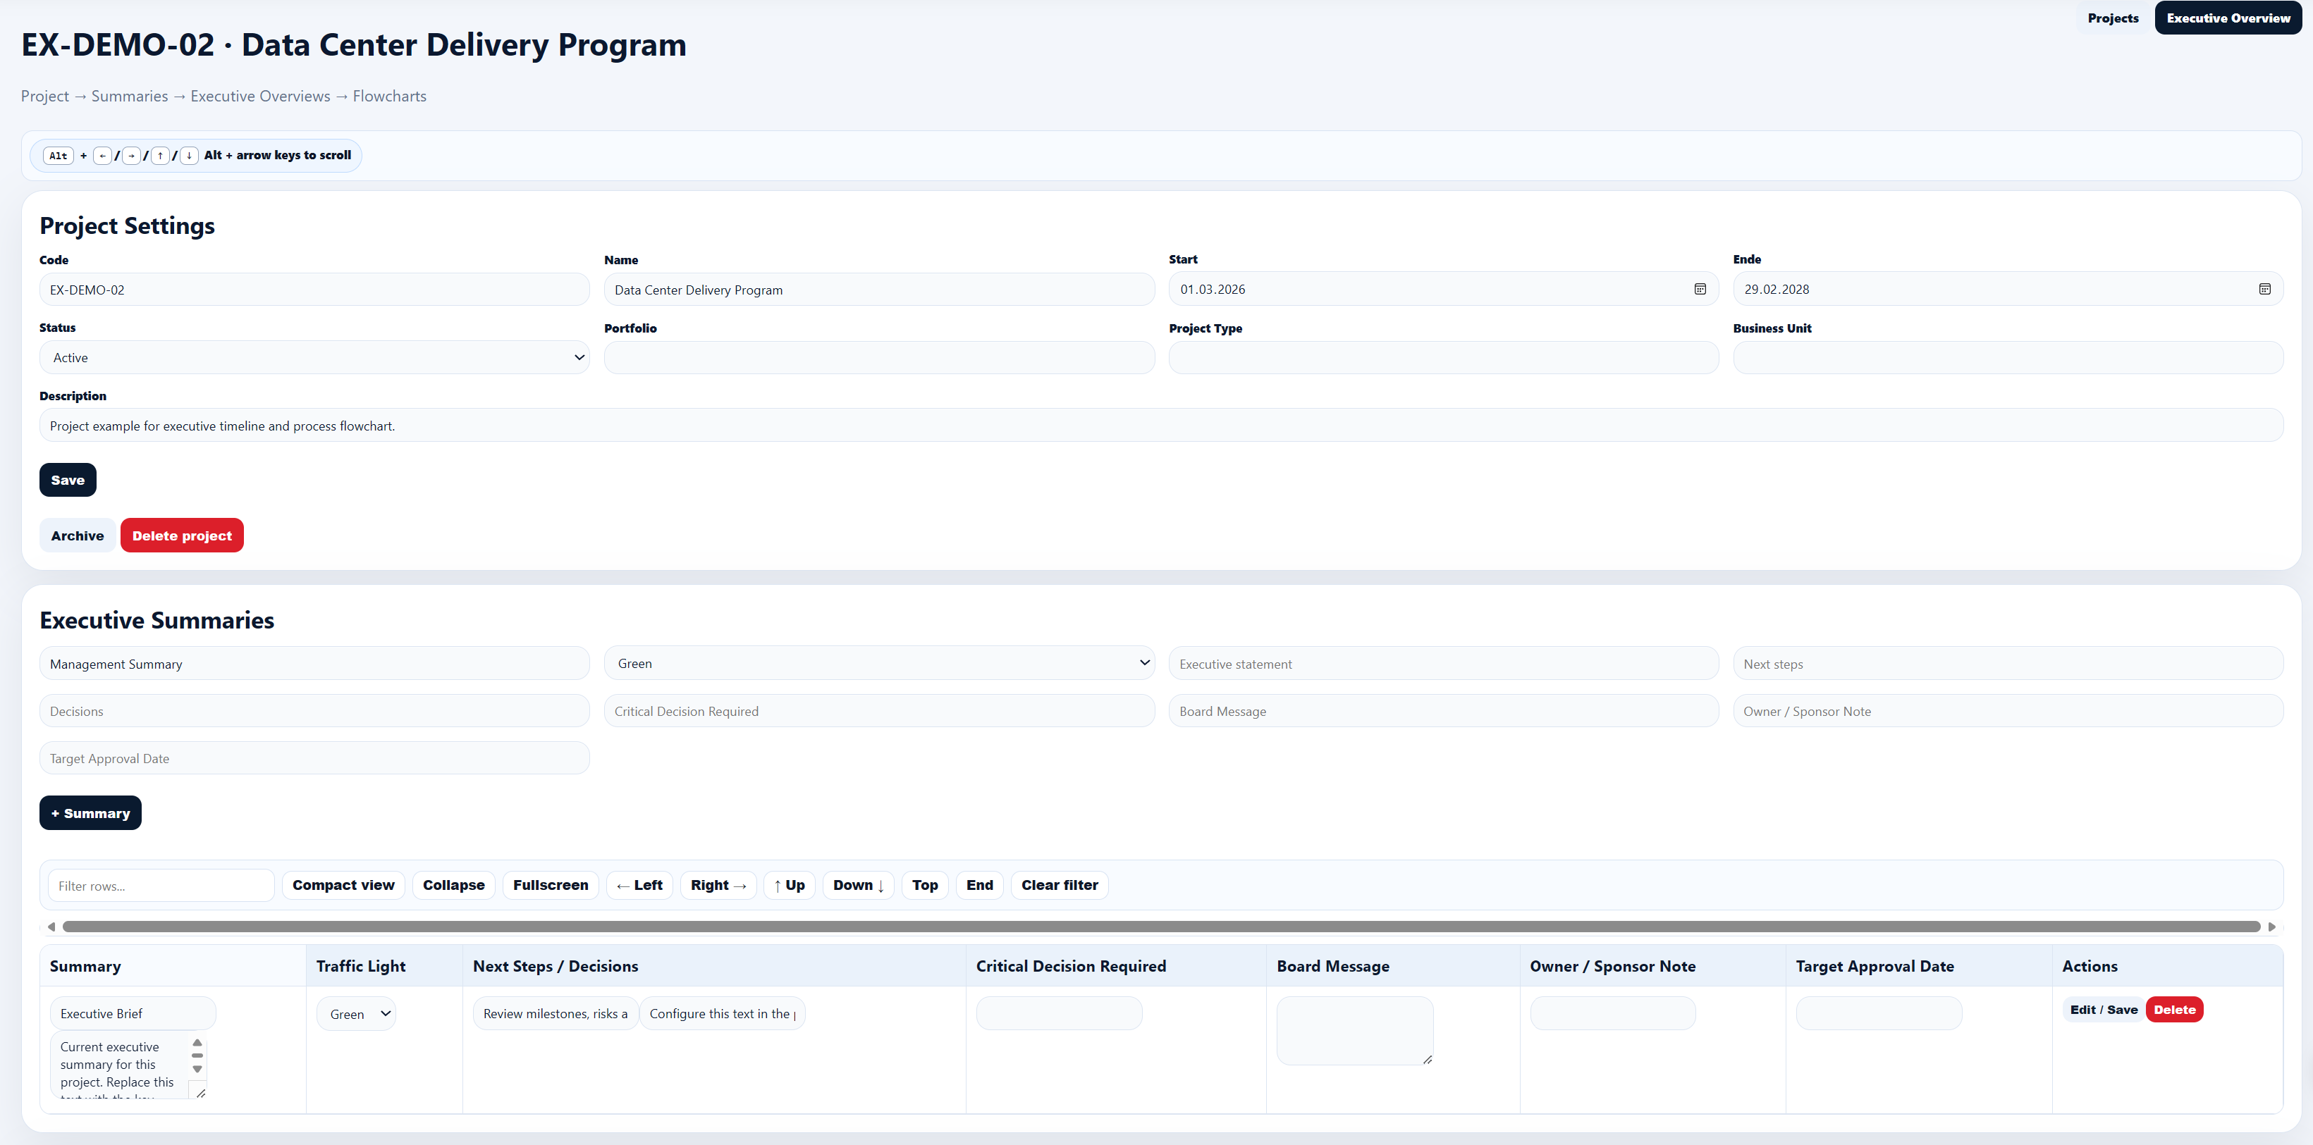This screenshot has width=2313, height=1145.
Task: Click the Target Approval Date form input
Action: click(314, 758)
